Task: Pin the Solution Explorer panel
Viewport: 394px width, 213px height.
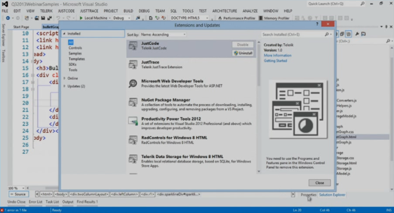Action: click(x=386, y=26)
